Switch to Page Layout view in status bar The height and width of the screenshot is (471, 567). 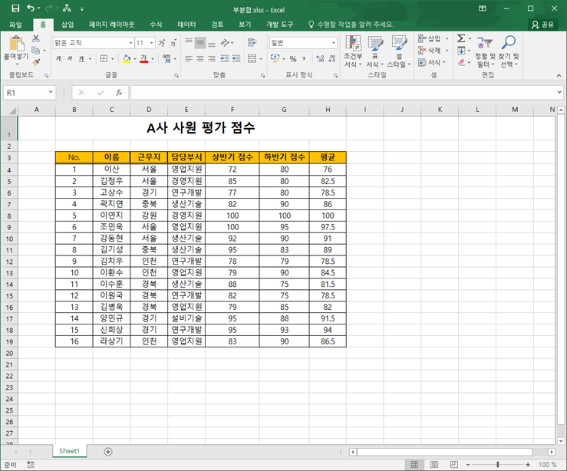tap(434, 465)
